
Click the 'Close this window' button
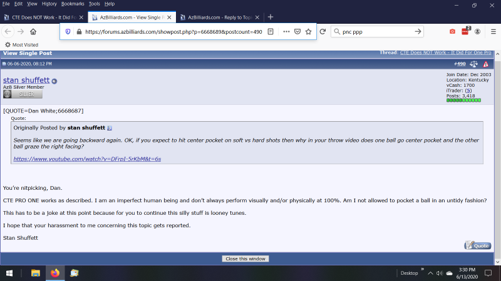tap(245, 259)
